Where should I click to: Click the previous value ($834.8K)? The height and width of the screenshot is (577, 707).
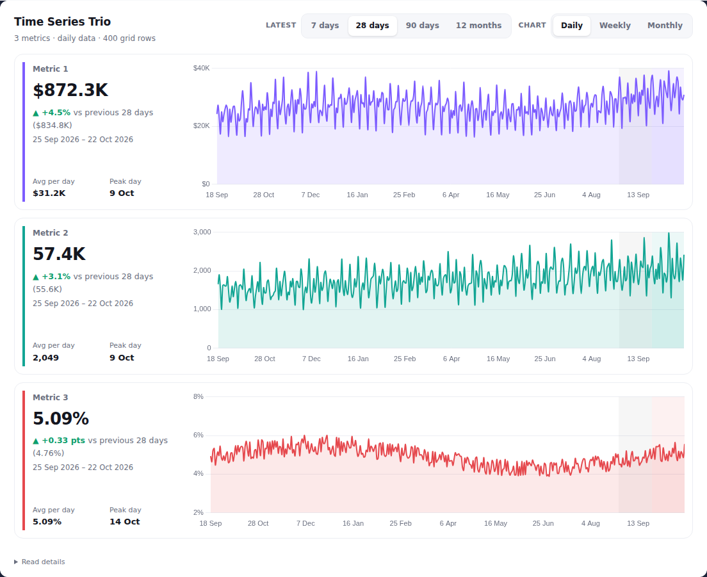pos(53,126)
